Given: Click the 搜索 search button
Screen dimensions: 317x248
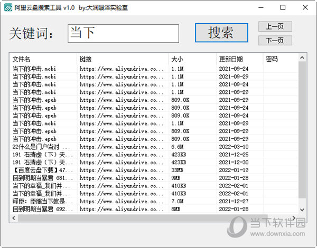Looking at the screenshot, I should click(x=221, y=33).
